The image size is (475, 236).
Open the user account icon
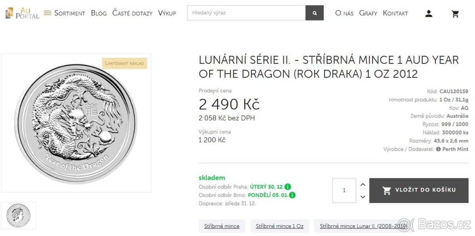429,13
